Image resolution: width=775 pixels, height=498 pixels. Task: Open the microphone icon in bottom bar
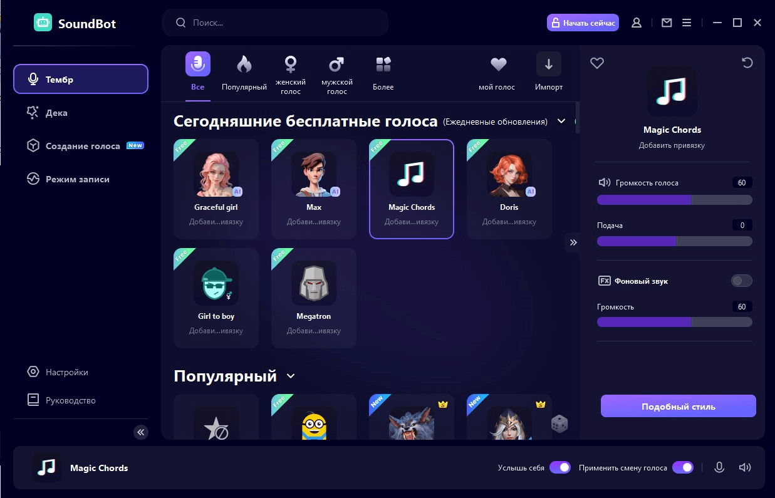(x=719, y=467)
